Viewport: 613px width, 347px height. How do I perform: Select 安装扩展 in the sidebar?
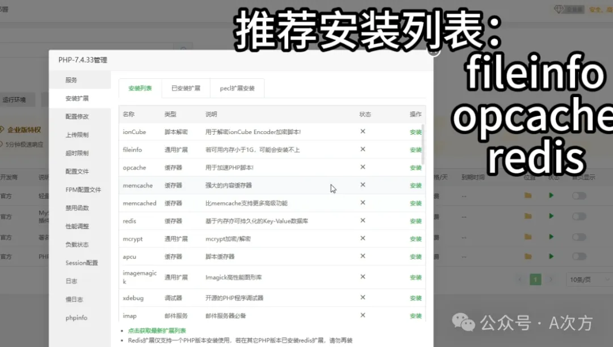coord(77,98)
